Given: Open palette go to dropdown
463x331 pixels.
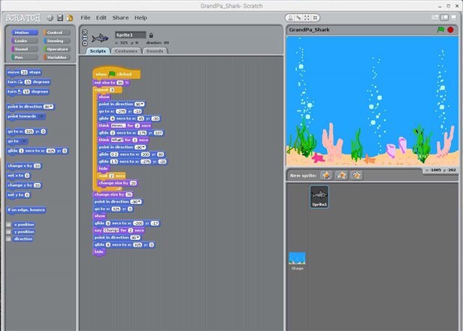Looking at the screenshot, I should click(x=23, y=141).
